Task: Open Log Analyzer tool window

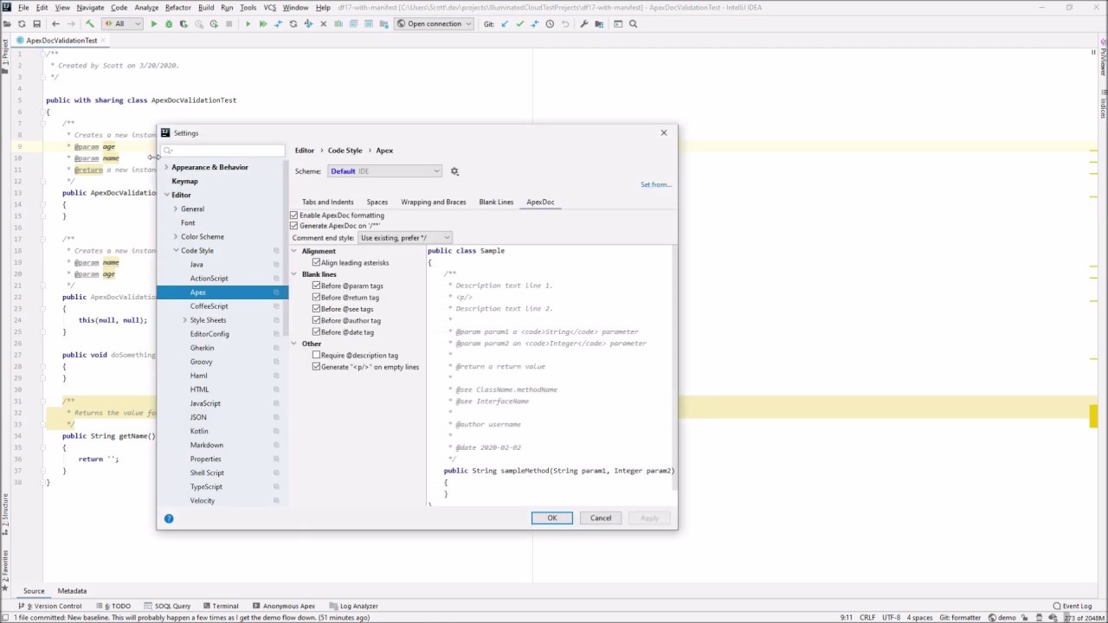Action: 354,606
